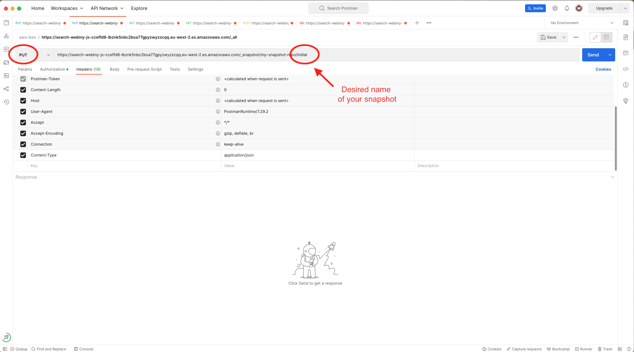
Task: Open the Collections sidebar panel
Action: point(6,23)
